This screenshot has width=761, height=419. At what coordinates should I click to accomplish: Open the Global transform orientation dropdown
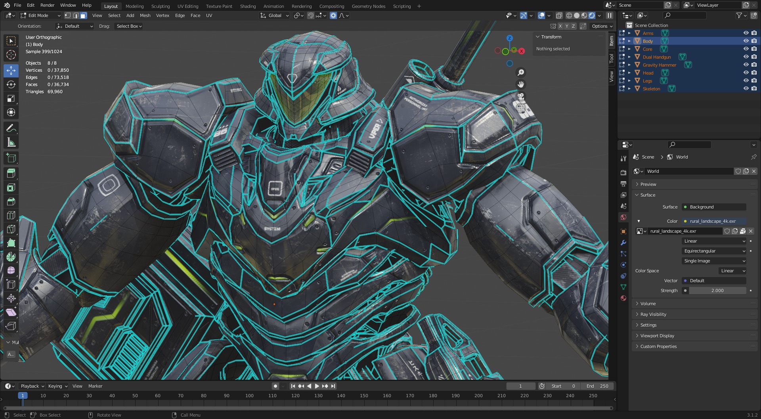(275, 15)
